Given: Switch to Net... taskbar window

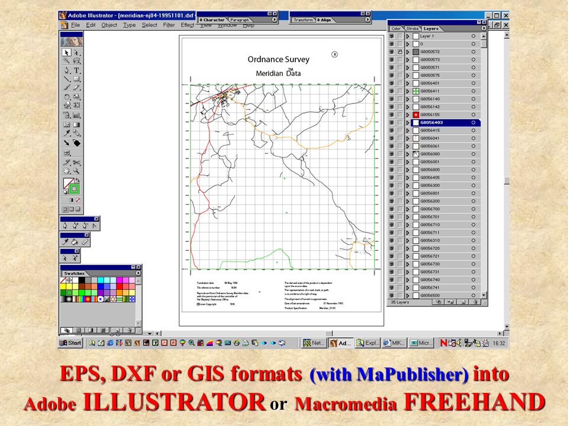Looking at the screenshot, I should pyautogui.click(x=314, y=343).
